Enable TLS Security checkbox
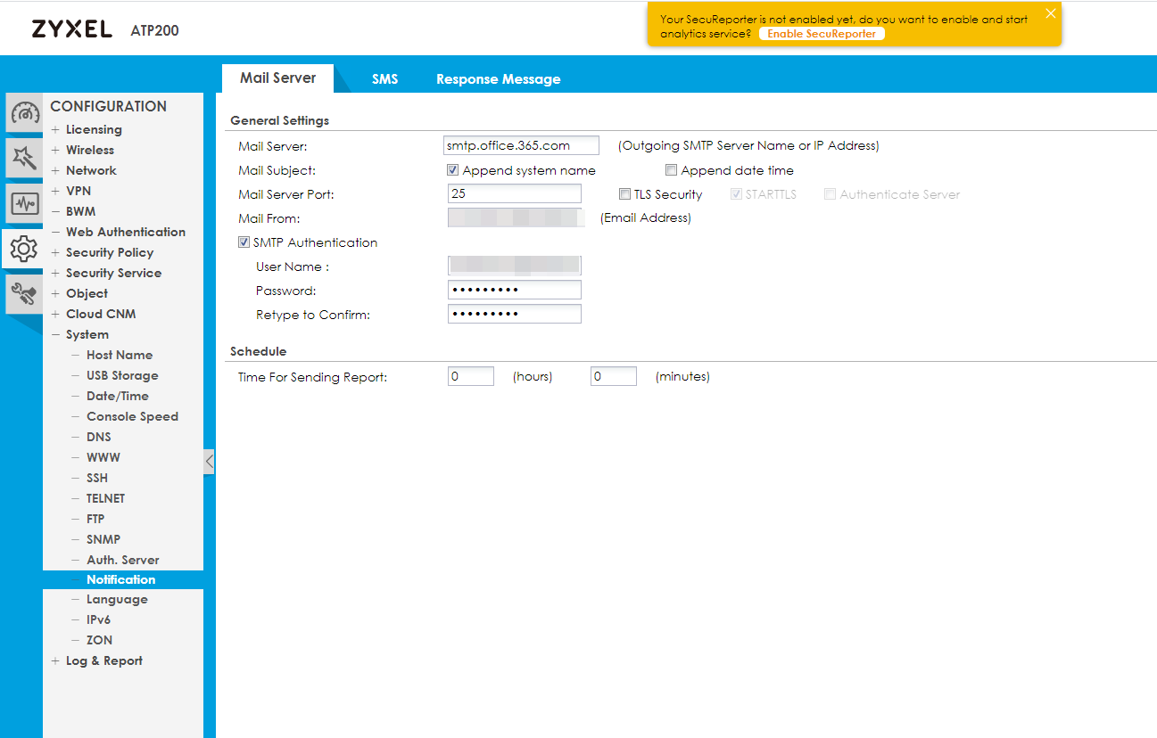 tap(625, 194)
